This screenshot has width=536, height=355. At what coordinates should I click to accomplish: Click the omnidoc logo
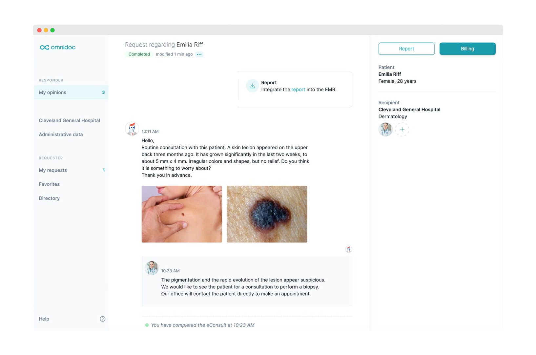coord(58,47)
